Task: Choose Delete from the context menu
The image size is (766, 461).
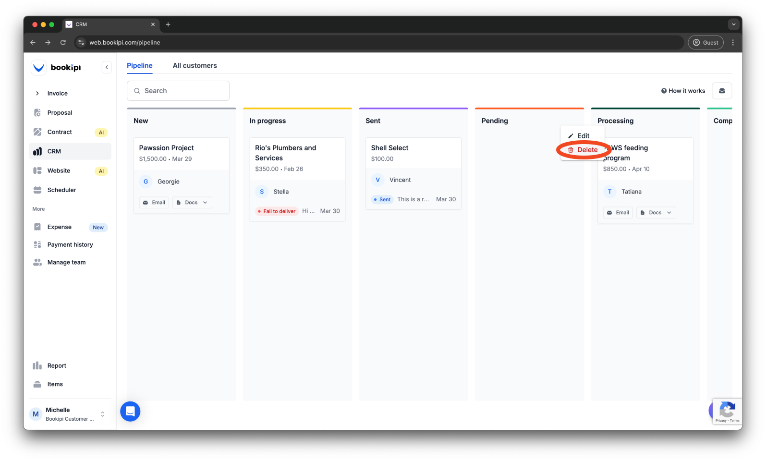Action: (583, 150)
